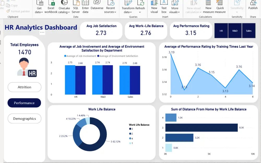Open the Recent sources icon
Image resolution: width=261 pixels, height=163 pixels.
(x=111, y=3)
